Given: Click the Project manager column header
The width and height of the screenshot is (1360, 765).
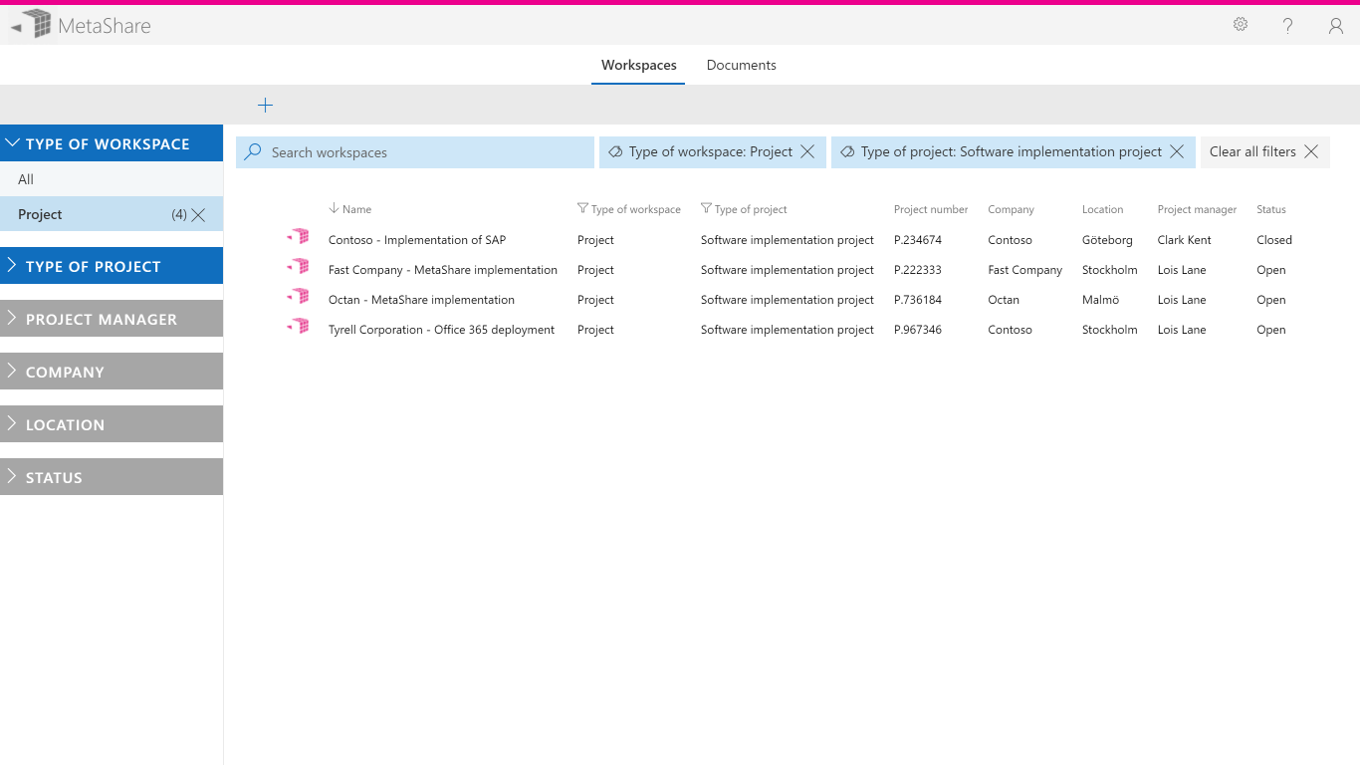Looking at the screenshot, I should point(1197,209).
